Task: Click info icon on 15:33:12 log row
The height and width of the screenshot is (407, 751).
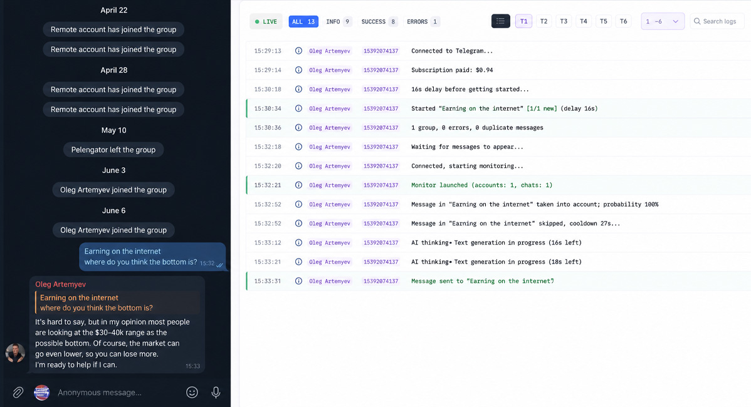Action: pyautogui.click(x=298, y=242)
